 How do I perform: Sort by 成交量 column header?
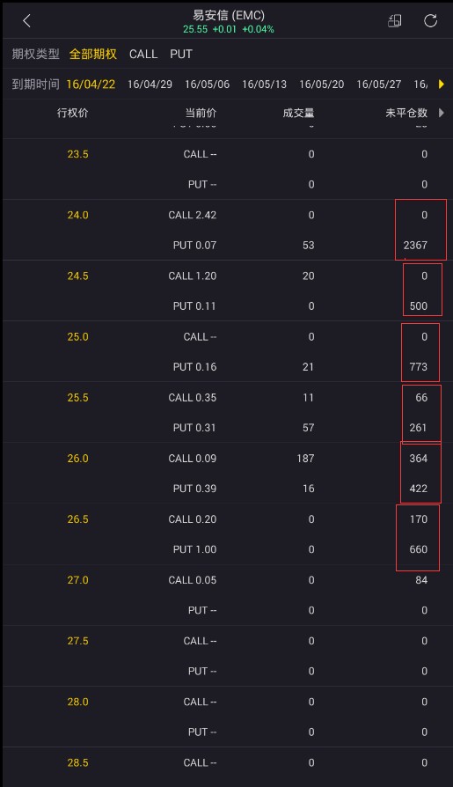[x=298, y=113]
